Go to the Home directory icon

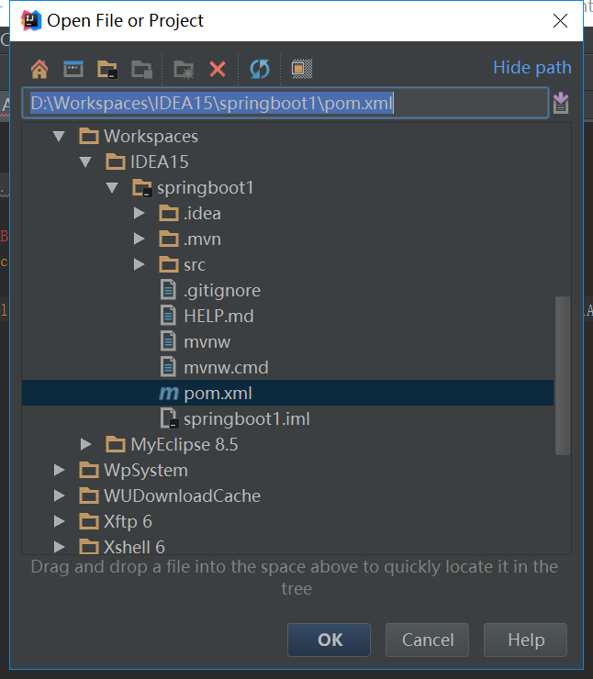click(x=39, y=69)
